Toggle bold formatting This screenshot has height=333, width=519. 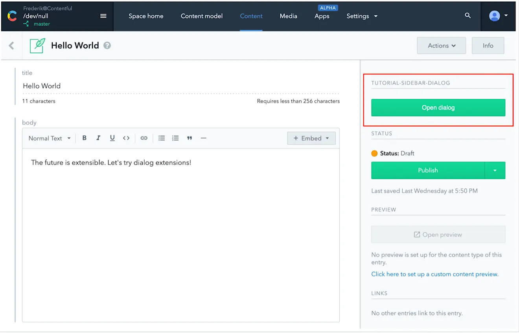pos(84,138)
